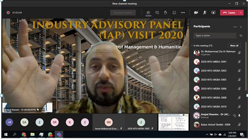This screenshot has width=248, height=139.
Task: Click the red Leave button
Action: tap(229, 13)
